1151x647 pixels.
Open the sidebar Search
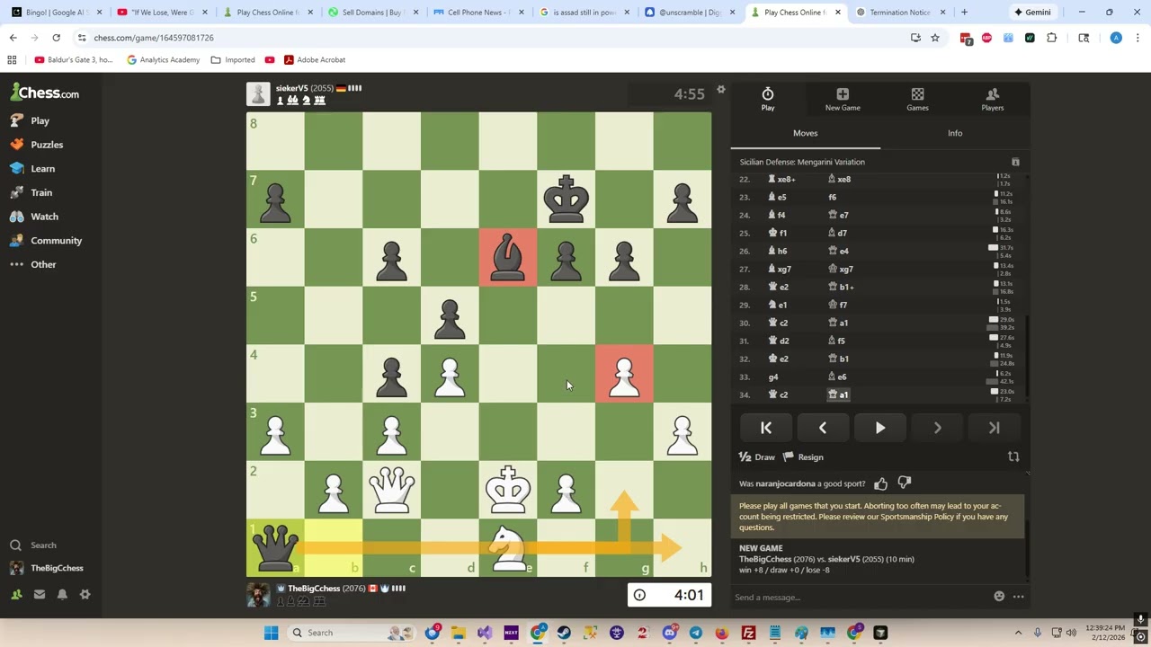(33, 545)
